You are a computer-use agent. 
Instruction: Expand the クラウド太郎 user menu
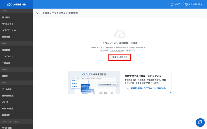[x=193, y=4]
